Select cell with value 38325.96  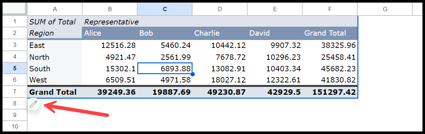coord(330,45)
